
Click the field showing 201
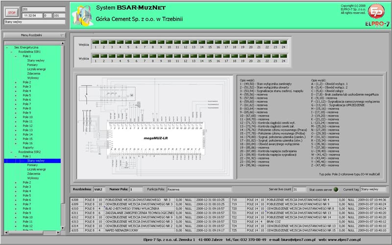44,9
